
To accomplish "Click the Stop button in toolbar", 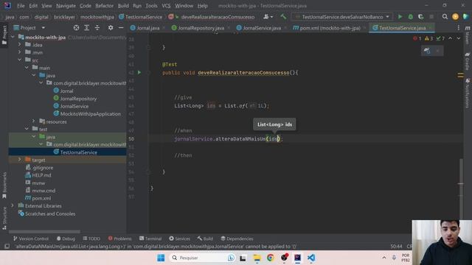I will point(431,17).
